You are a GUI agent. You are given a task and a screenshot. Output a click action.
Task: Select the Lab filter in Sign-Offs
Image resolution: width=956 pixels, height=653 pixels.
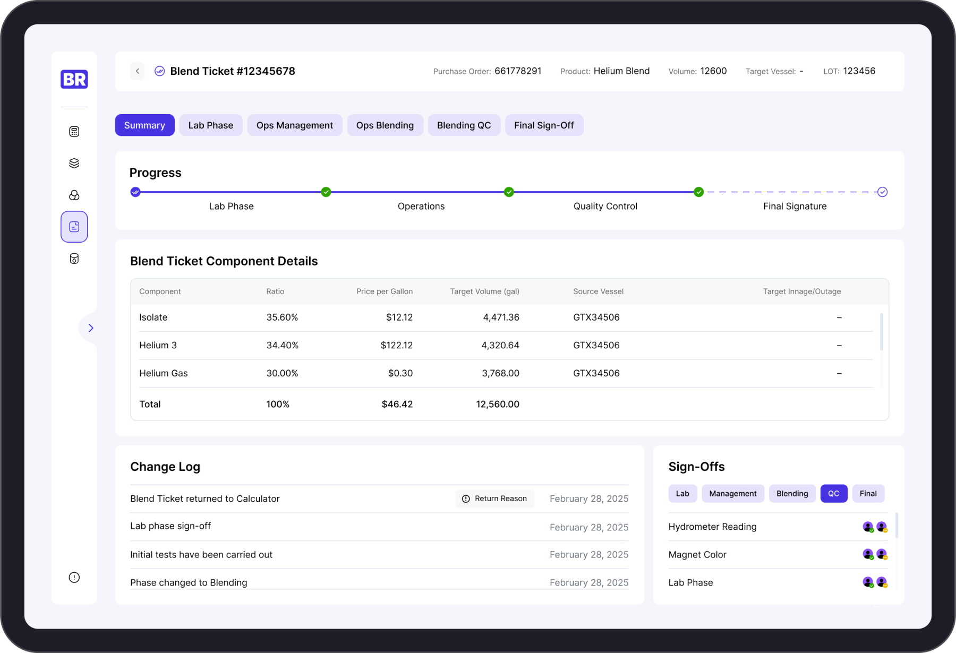coord(682,494)
